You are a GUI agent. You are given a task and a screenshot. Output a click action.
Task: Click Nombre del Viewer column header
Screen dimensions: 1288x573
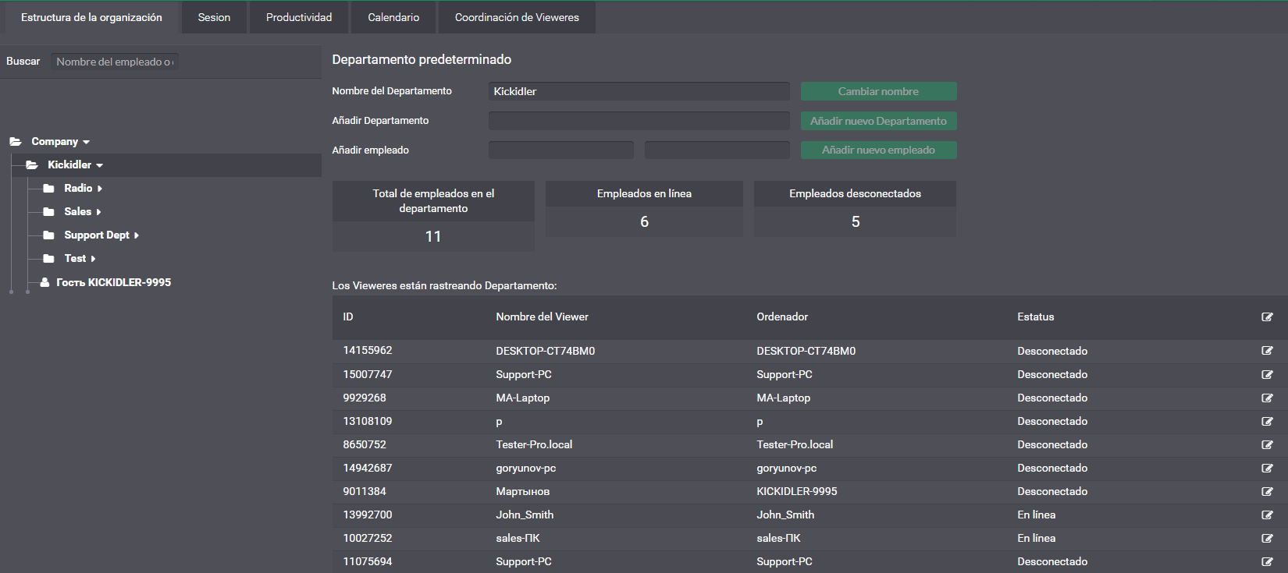click(542, 317)
